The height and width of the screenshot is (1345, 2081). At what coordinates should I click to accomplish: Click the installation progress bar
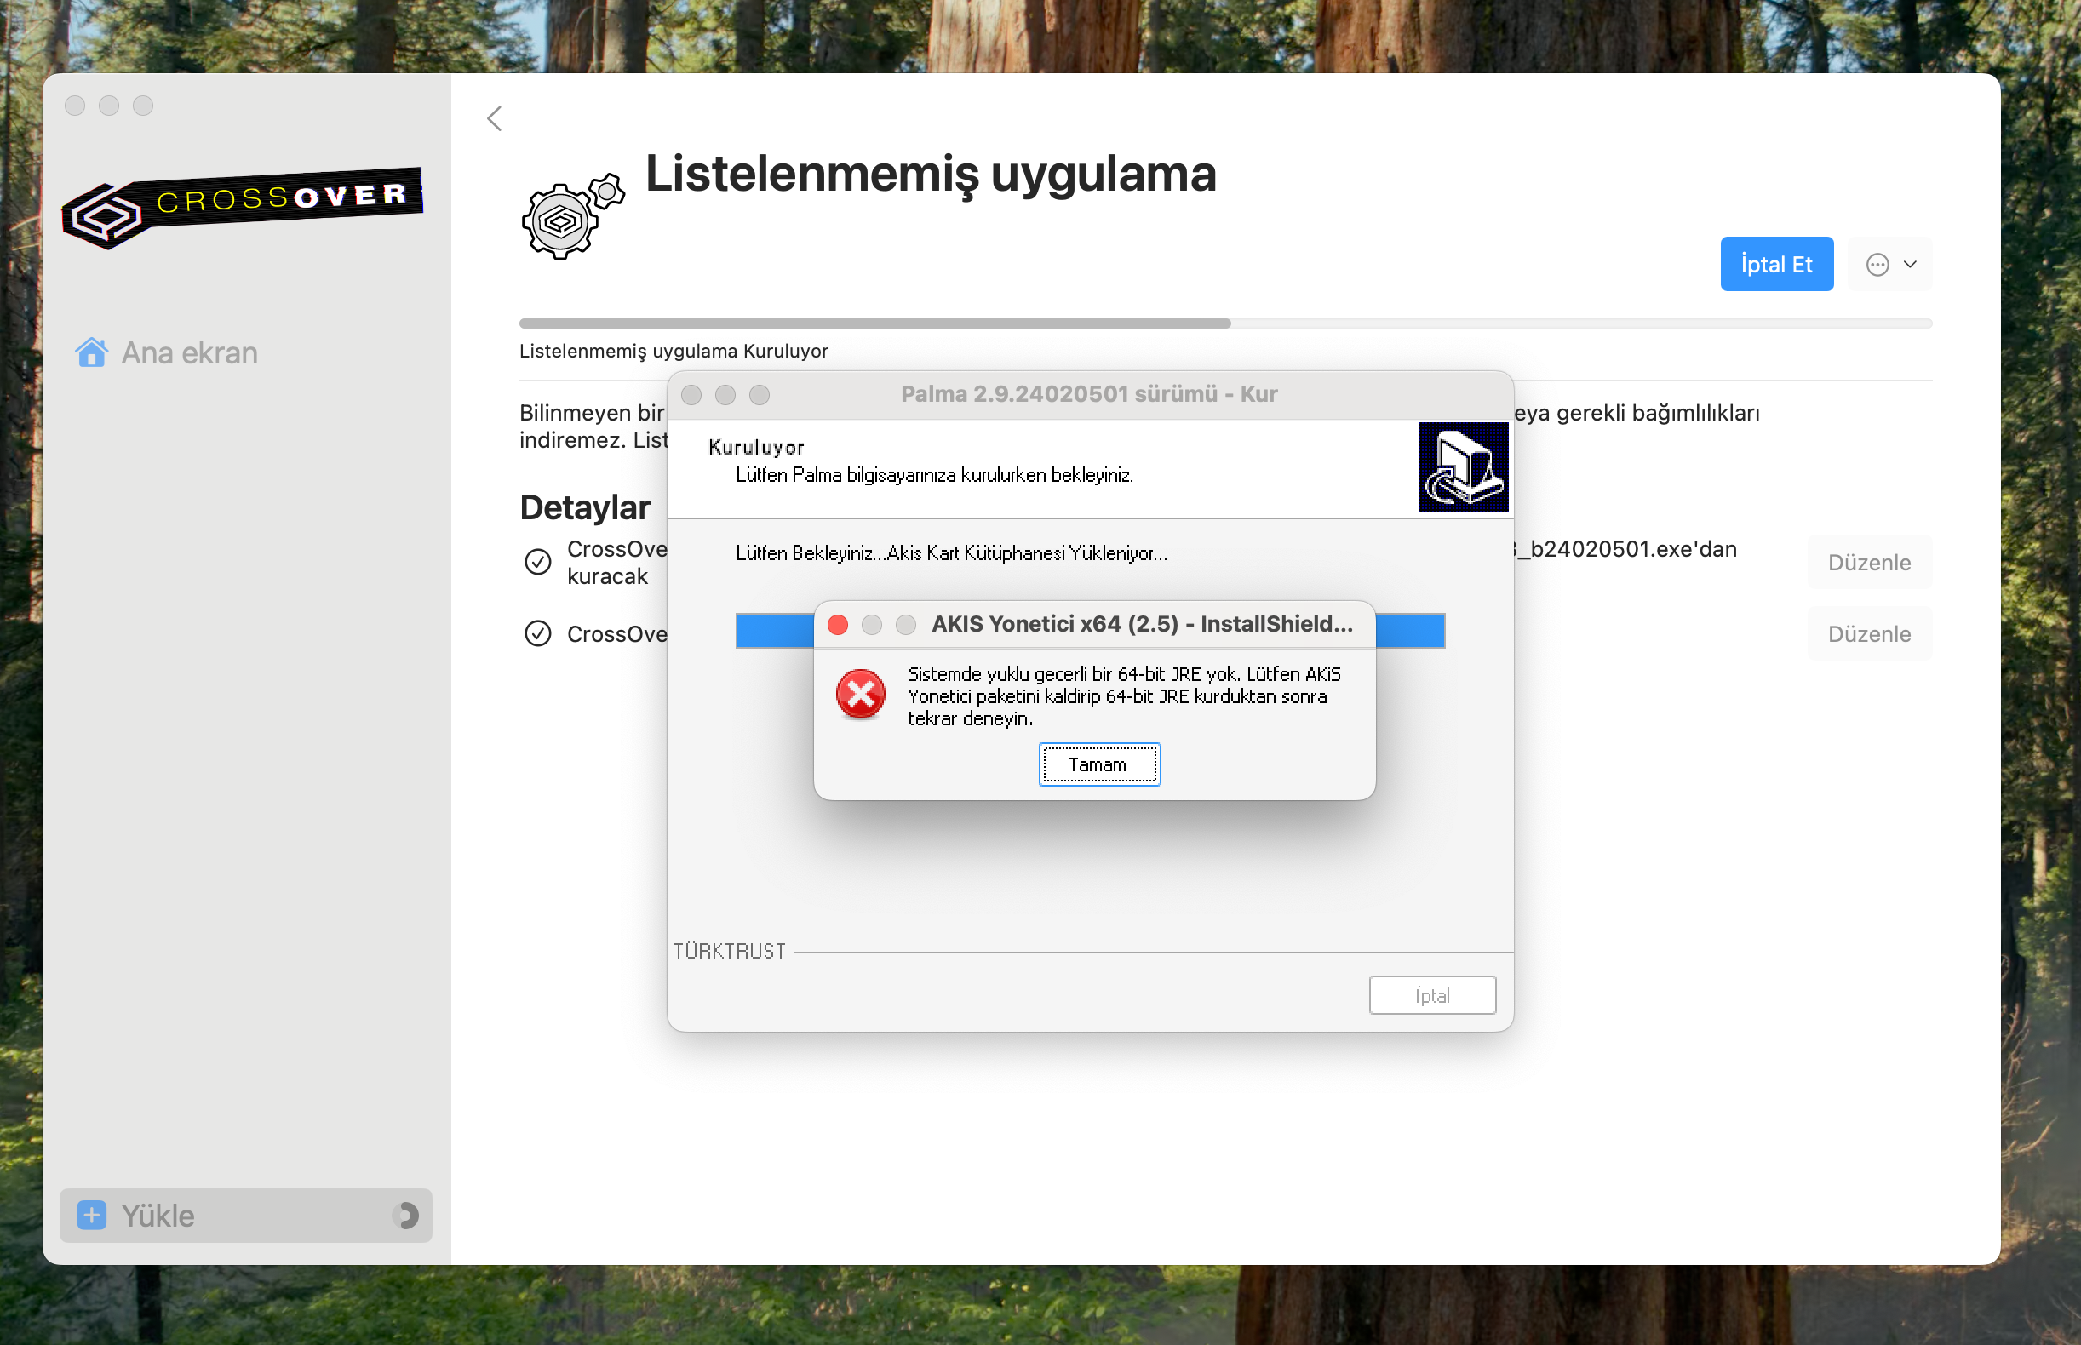pos(1224,323)
